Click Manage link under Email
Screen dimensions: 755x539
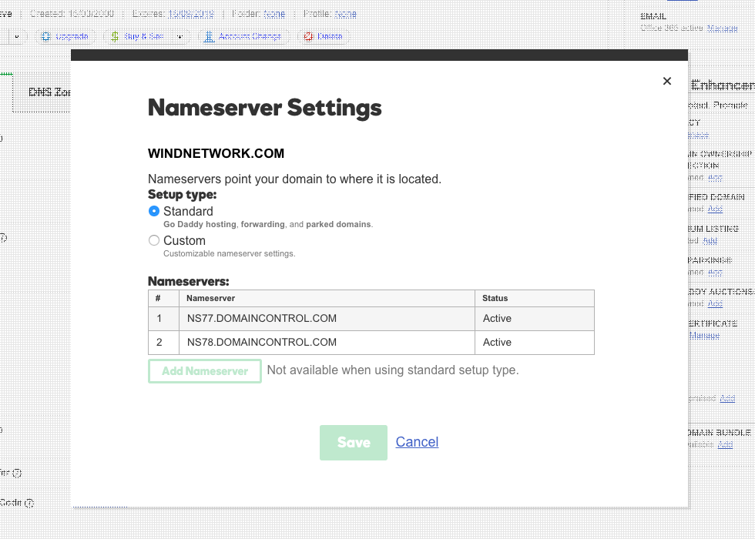pyautogui.click(x=722, y=28)
